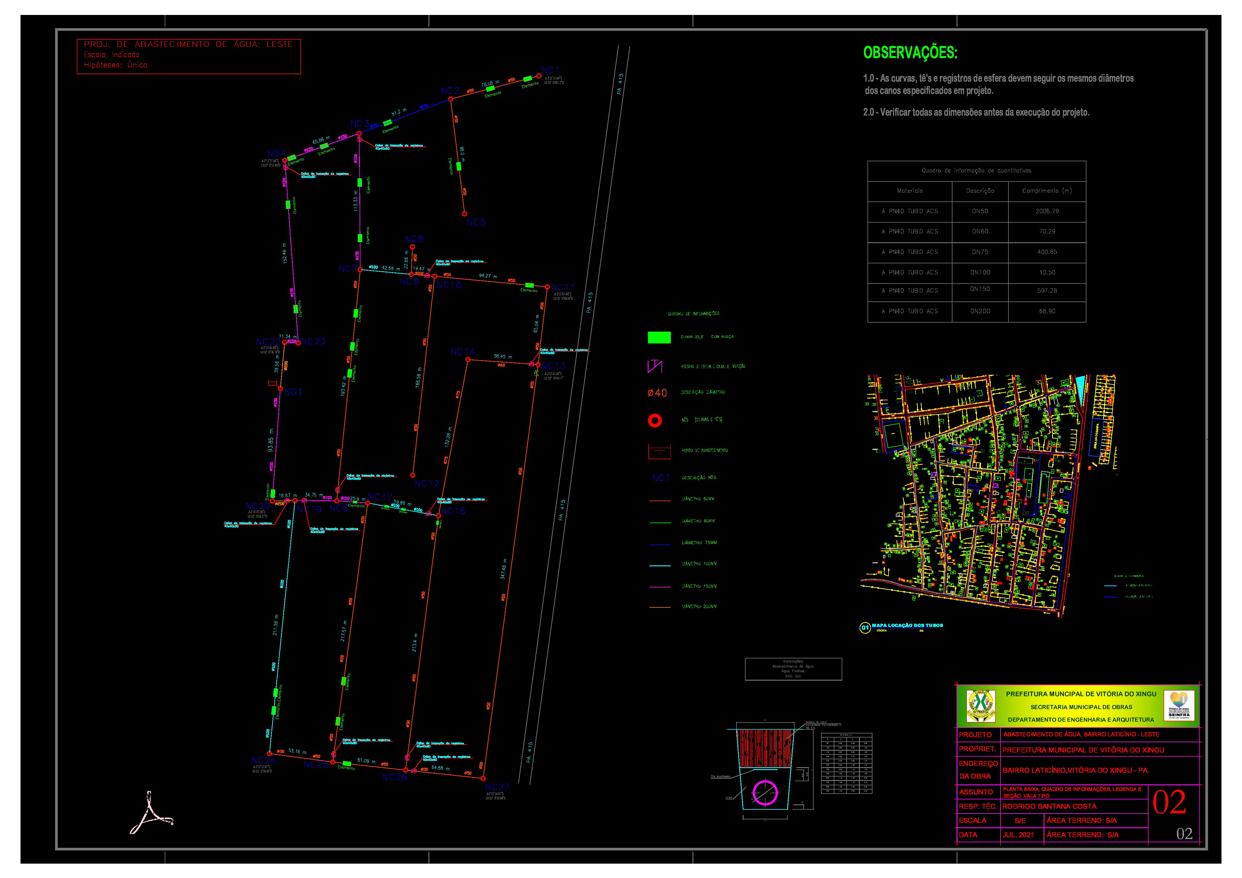This screenshot has height=878, width=1242.
Task: Click the red node circle legend symbol
Action: (x=654, y=420)
